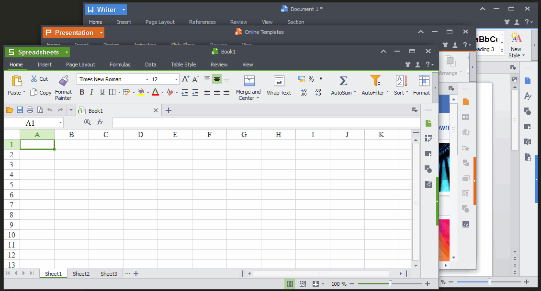Open the Formulas tab
541x291 pixels.
click(x=120, y=65)
